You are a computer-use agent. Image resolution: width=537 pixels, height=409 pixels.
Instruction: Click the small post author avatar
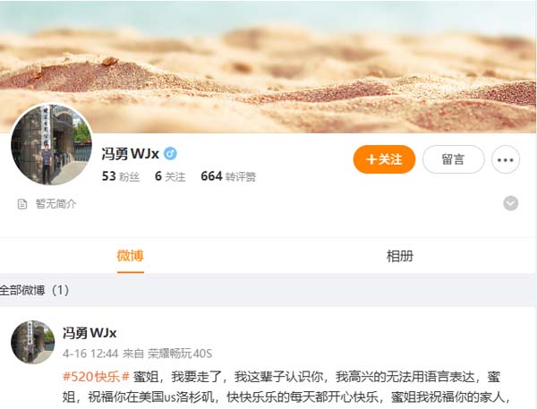(x=33, y=342)
